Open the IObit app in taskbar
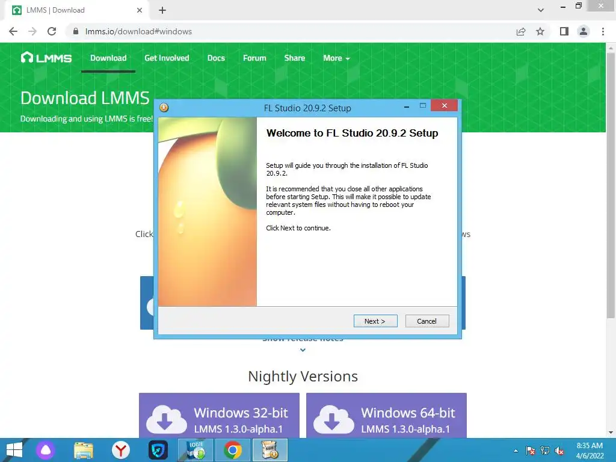This screenshot has width=616, height=462. pyautogui.click(x=196, y=450)
